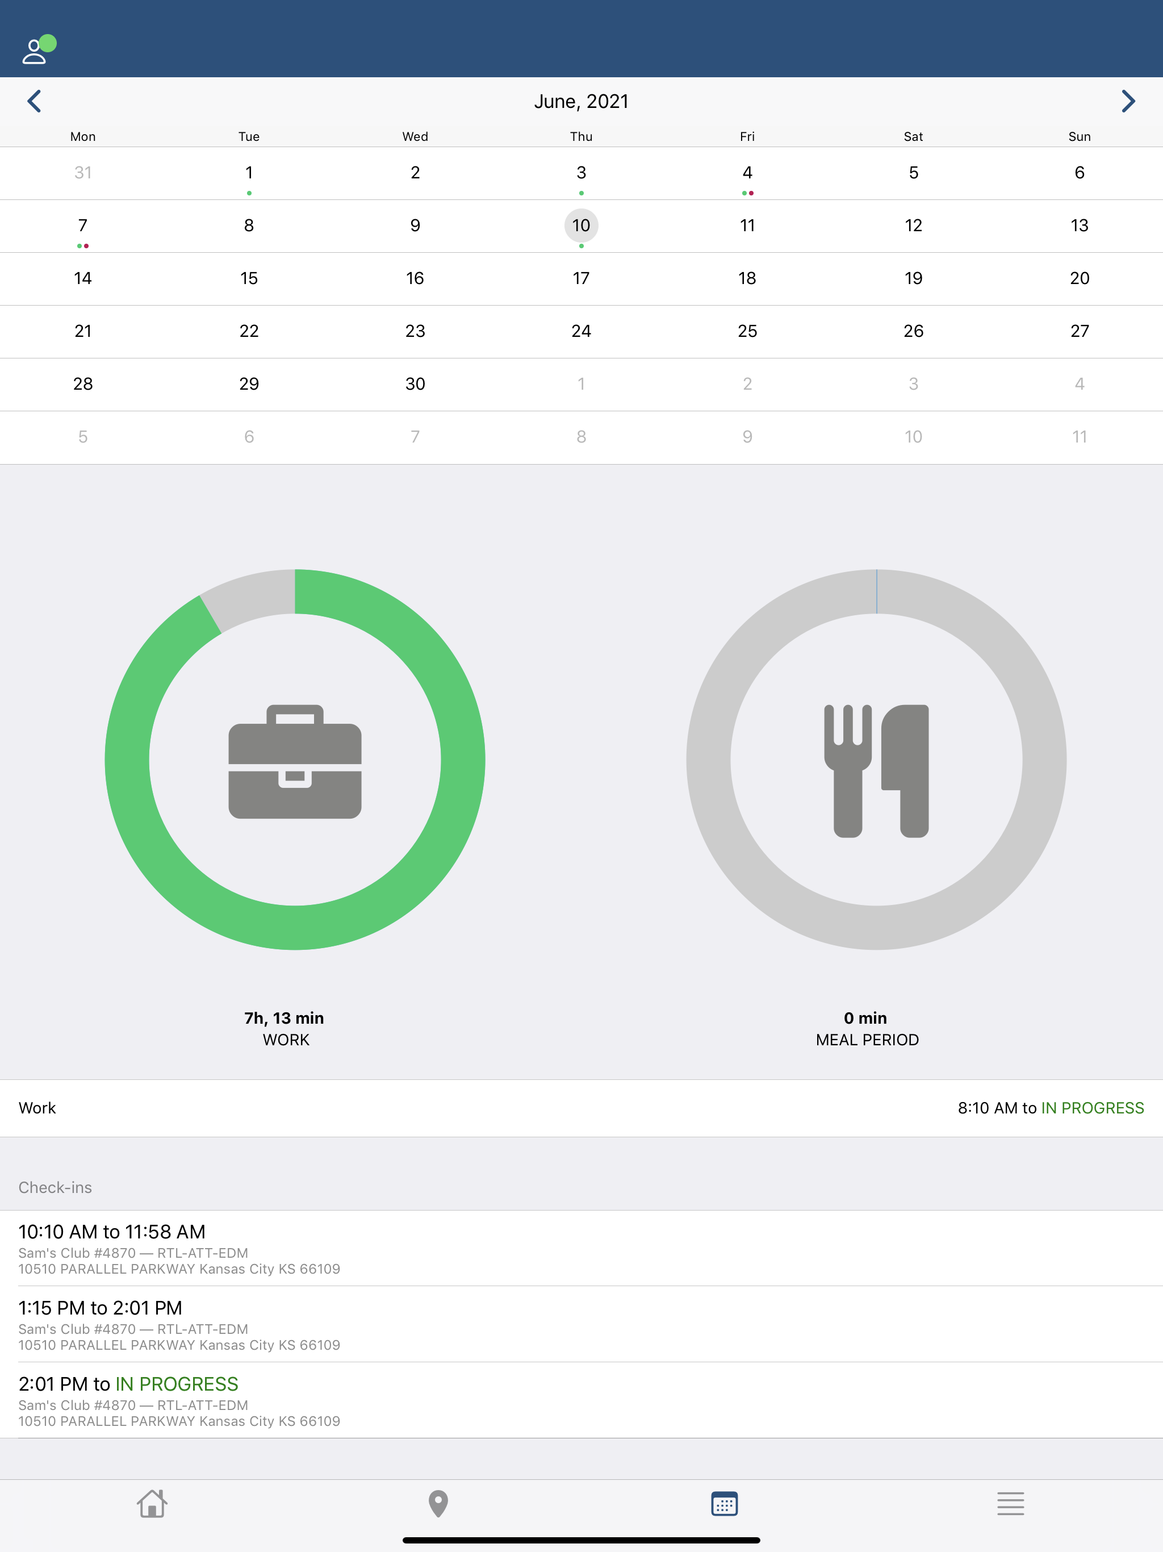
Task: Tap the fork and knife meal icon
Action: [x=876, y=770]
